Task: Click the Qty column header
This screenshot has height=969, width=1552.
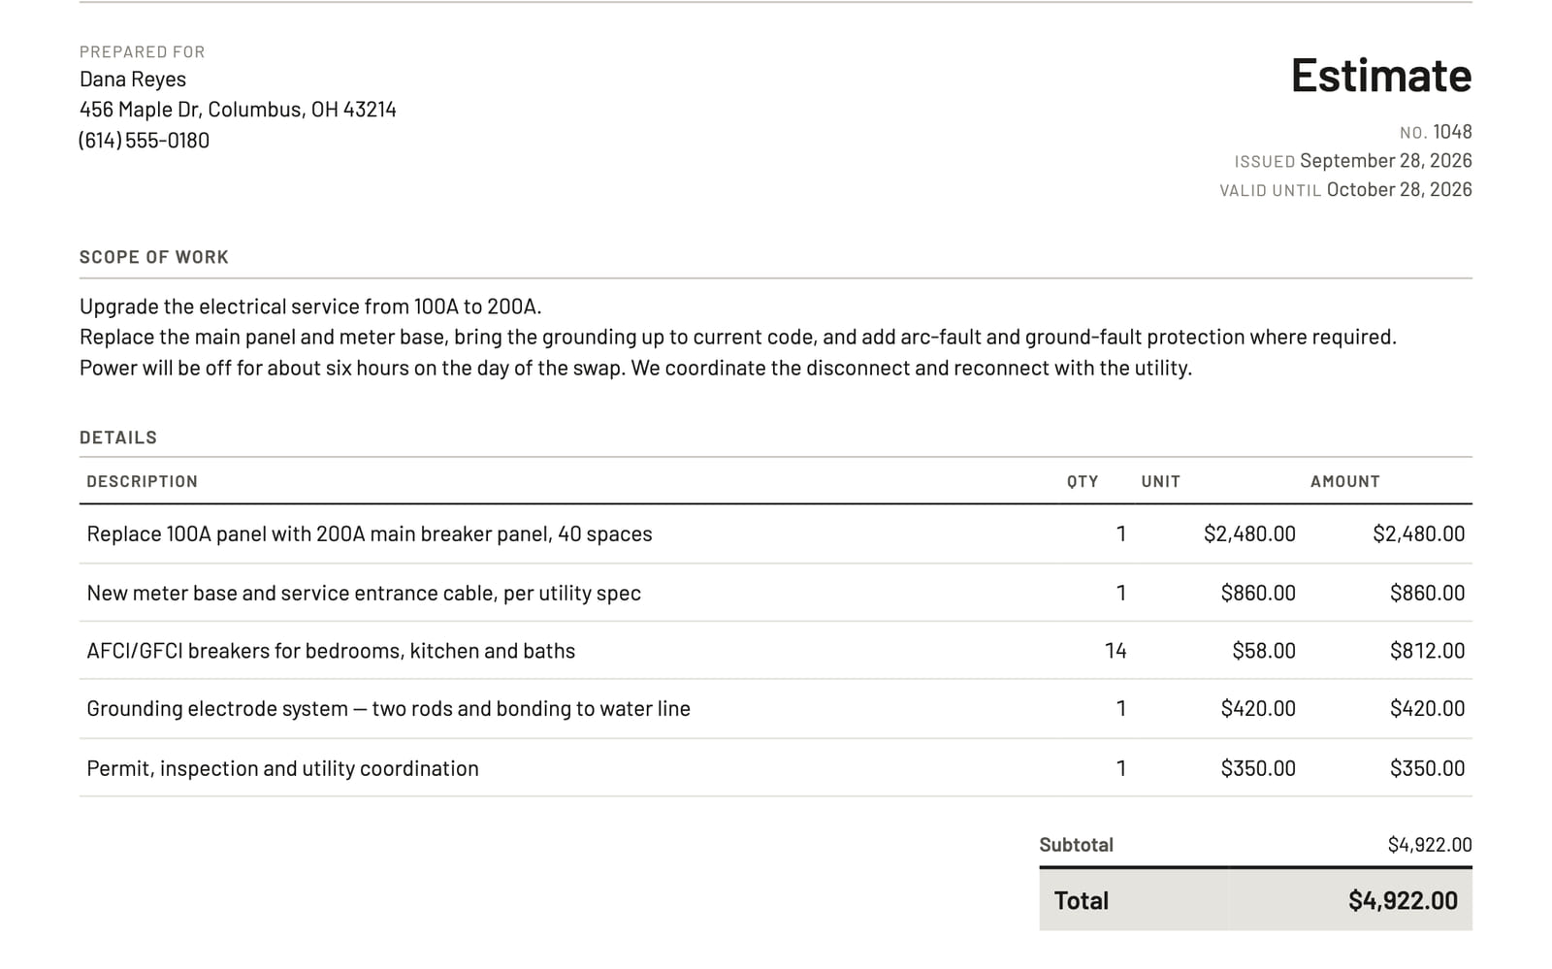Action: point(1083,481)
